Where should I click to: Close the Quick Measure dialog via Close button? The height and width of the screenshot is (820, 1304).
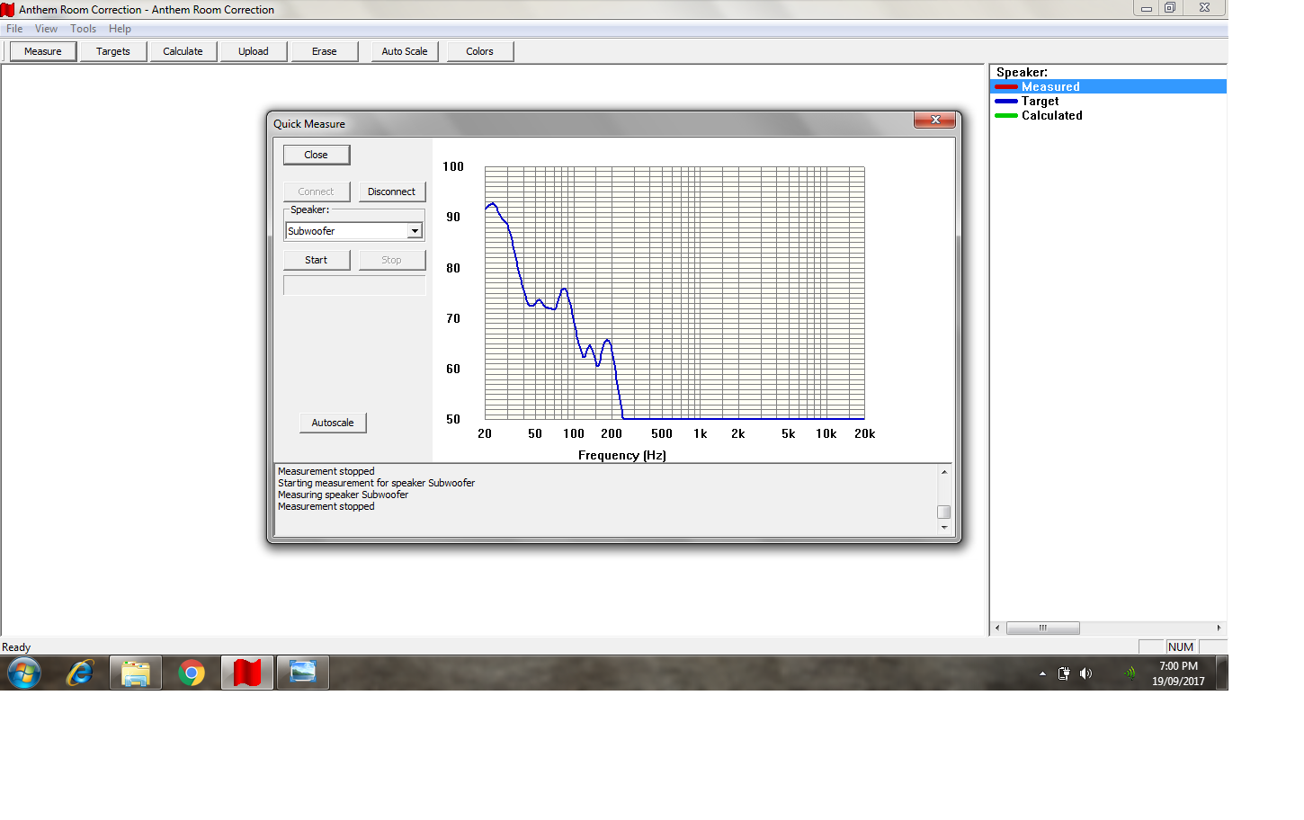tap(317, 155)
